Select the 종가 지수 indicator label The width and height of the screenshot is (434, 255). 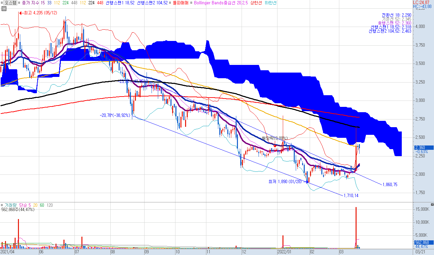pyautogui.click(x=31, y=3)
